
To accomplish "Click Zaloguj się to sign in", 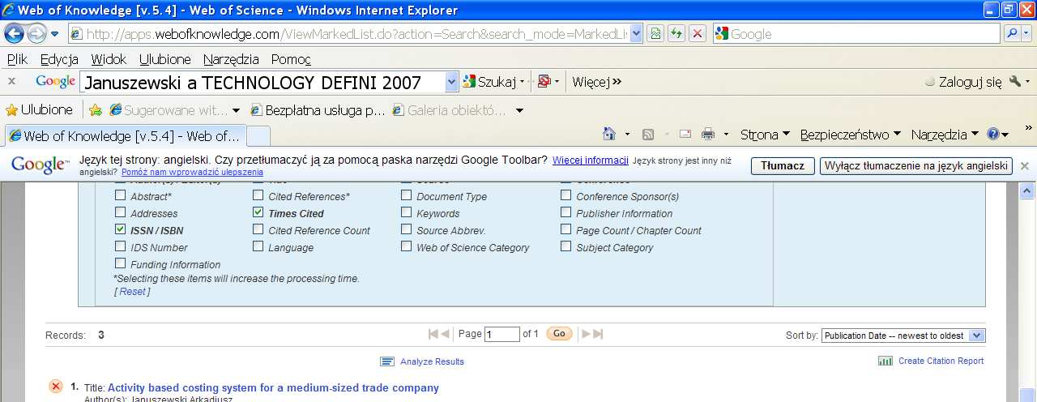I will (x=963, y=82).
